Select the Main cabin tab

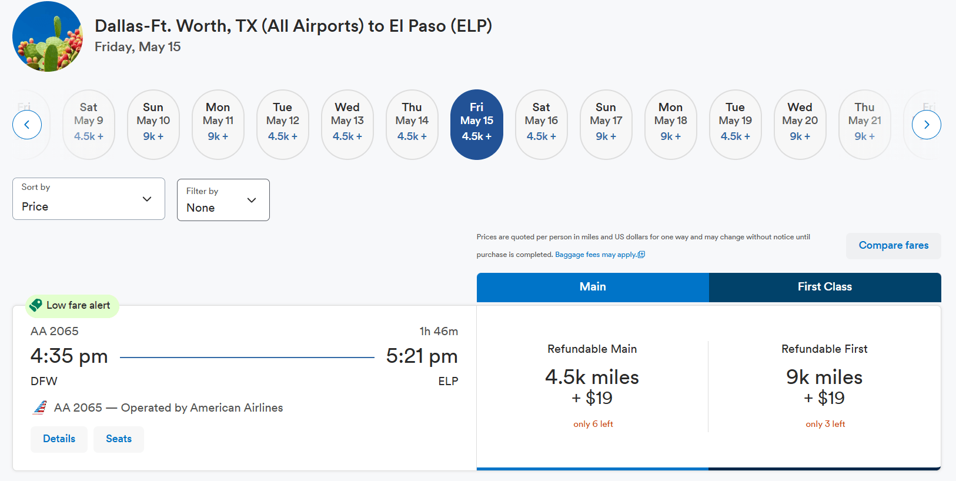pyautogui.click(x=593, y=287)
